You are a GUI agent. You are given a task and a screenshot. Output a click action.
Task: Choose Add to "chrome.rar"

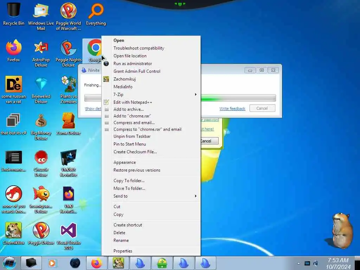point(151,116)
